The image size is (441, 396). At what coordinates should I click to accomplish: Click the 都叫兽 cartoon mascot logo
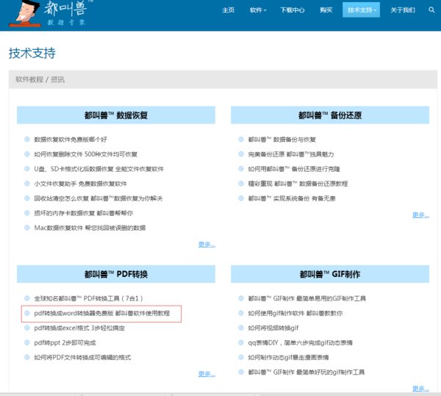[x=24, y=13]
